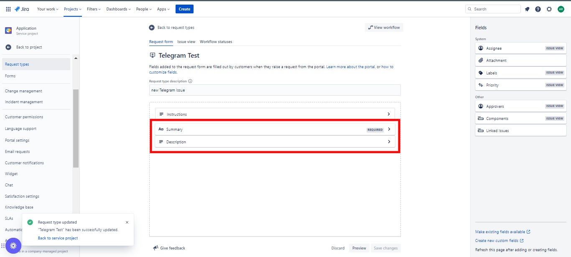571x257 pixels.
Task: Click the Back to project arrow icon
Action: point(8,47)
